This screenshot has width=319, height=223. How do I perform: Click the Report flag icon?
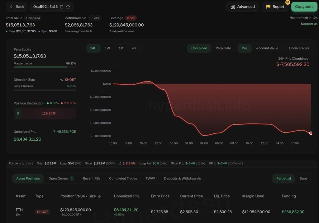click(268, 7)
